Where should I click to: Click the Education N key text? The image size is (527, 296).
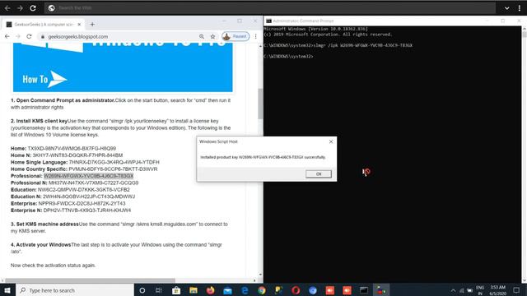(89, 197)
